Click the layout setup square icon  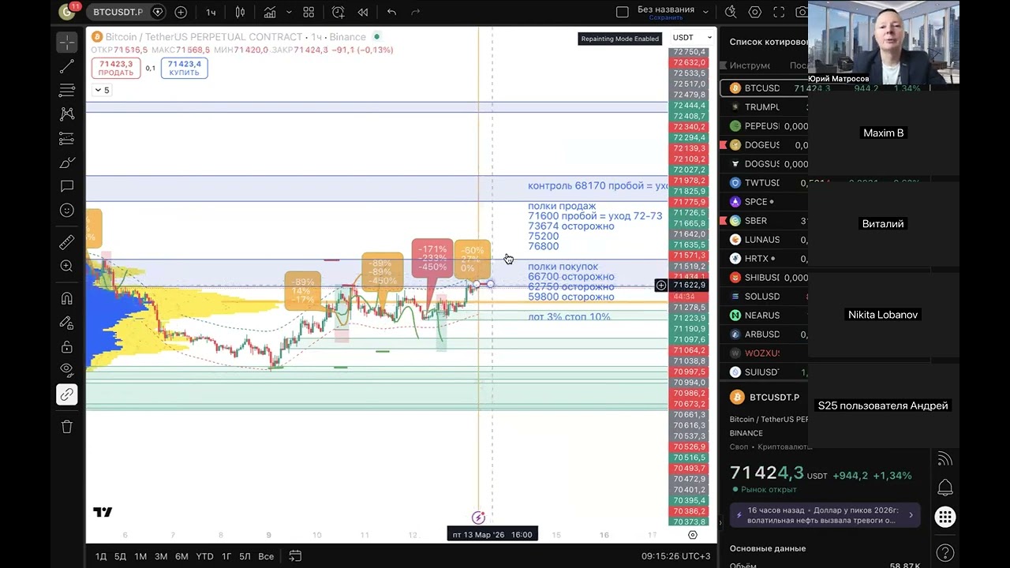(622, 12)
